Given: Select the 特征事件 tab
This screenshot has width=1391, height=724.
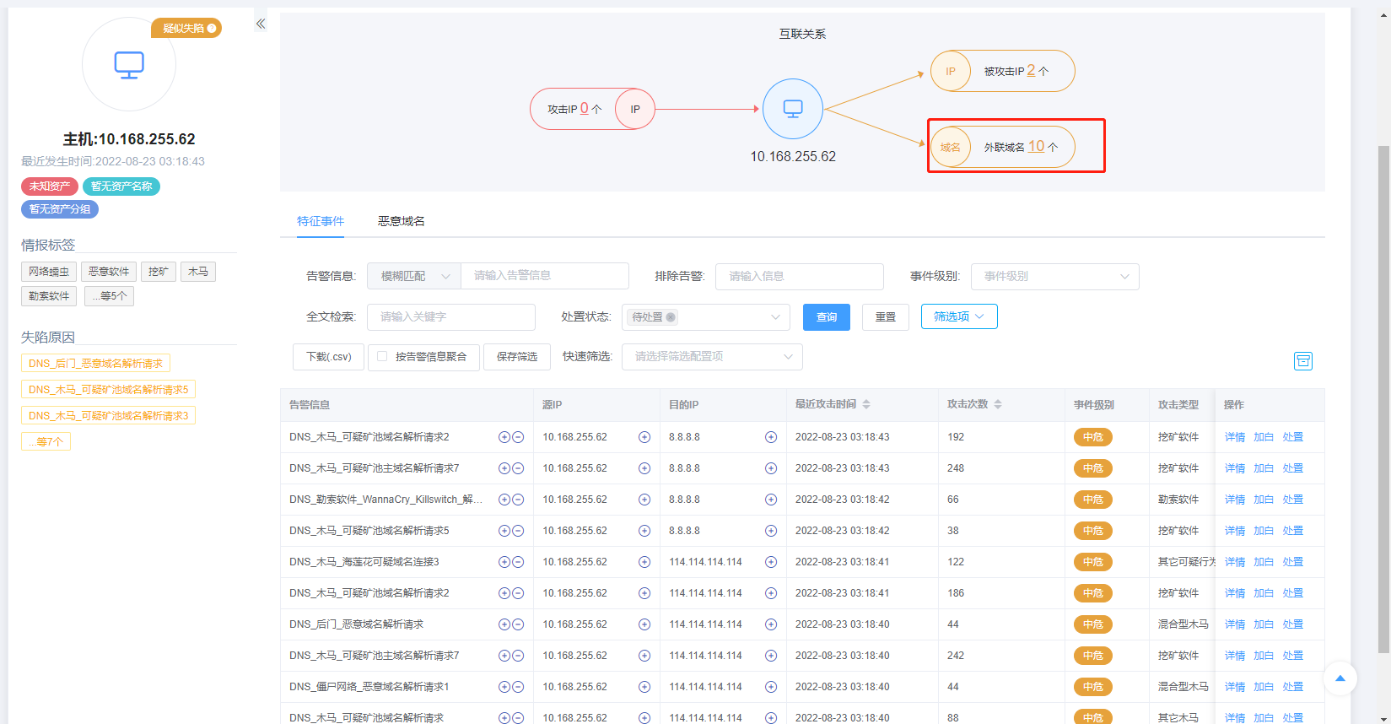Looking at the screenshot, I should pyautogui.click(x=321, y=221).
